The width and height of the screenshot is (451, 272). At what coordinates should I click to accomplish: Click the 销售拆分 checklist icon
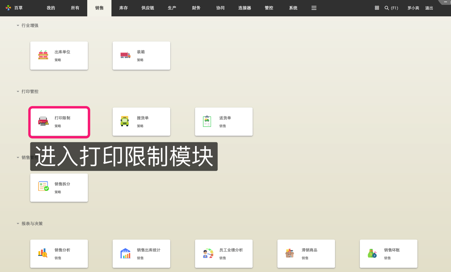pos(43,186)
